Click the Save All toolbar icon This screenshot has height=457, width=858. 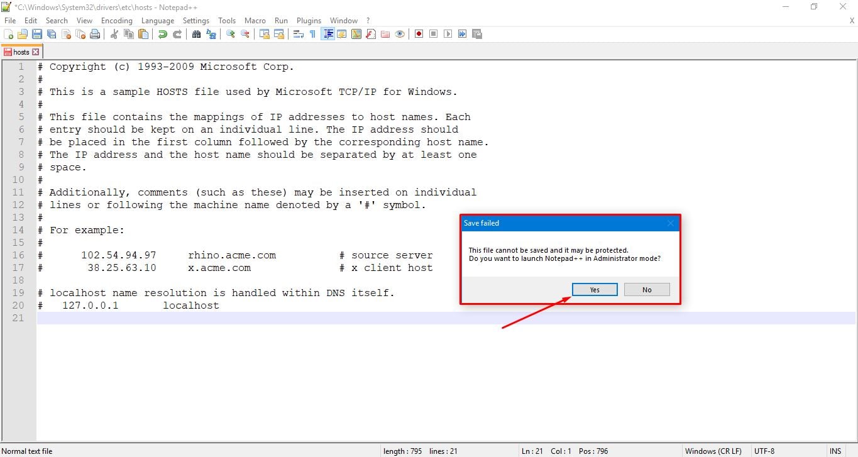click(x=52, y=35)
